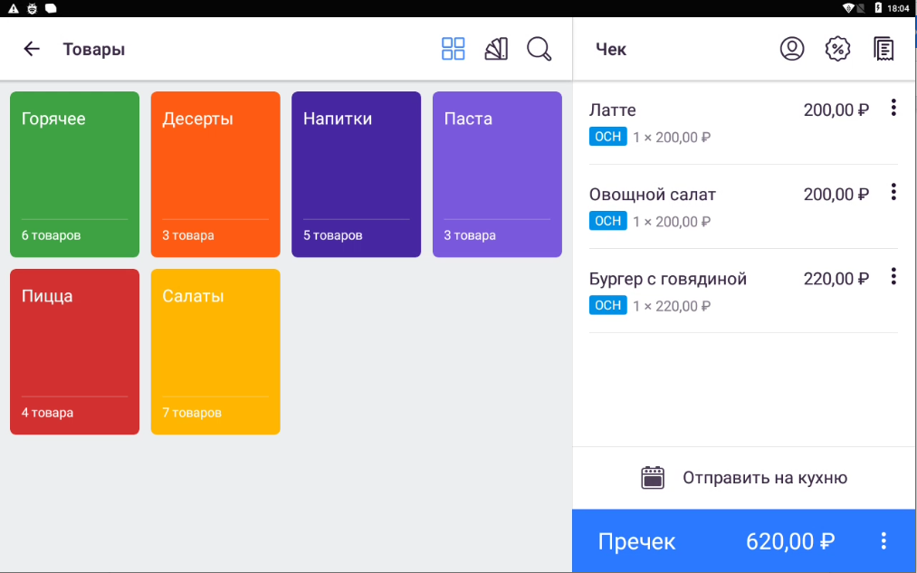Open the Пицца category
Screen dimensions: 917x573
(75, 351)
